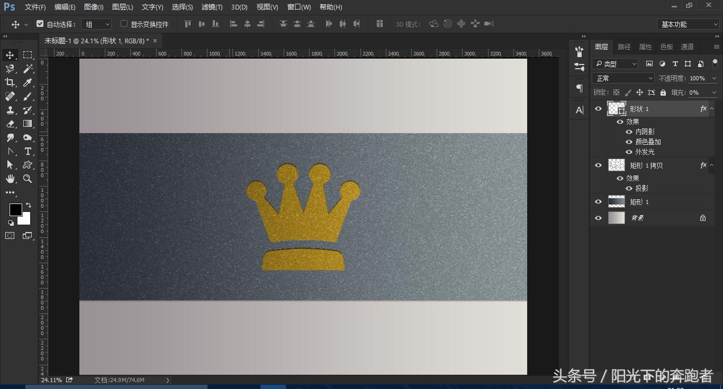The height and width of the screenshot is (389, 723).
Task: Swap foreground and background colors
Action: 29,205
